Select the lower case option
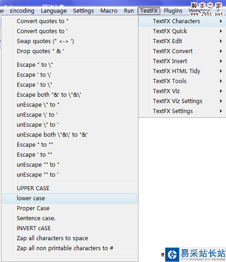The image size is (226, 262). [x=69, y=198]
